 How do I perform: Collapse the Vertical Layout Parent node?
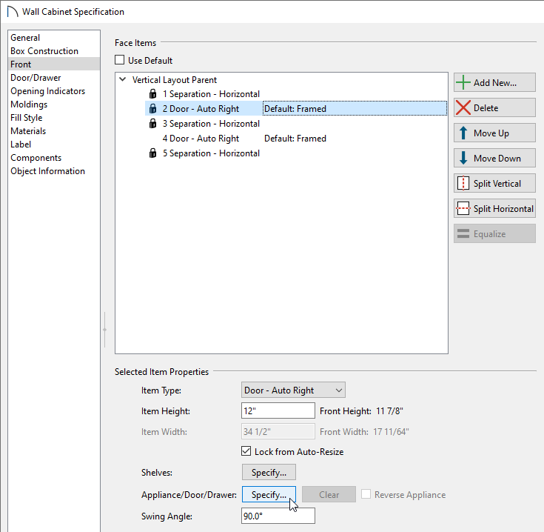(x=122, y=79)
